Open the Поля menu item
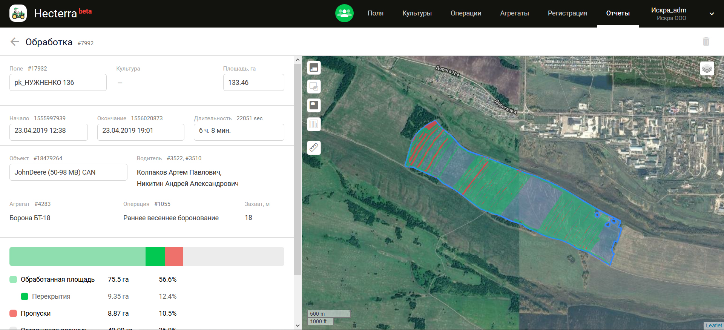 (x=375, y=13)
